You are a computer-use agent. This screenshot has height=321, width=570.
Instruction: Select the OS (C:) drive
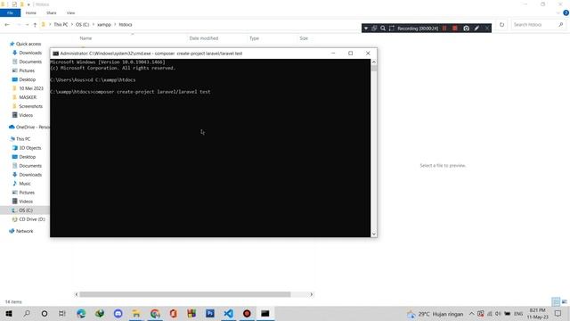[x=26, y=210]
